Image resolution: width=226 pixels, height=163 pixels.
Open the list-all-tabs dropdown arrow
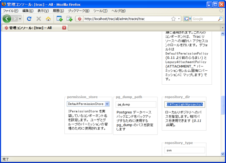pos(222,28)
